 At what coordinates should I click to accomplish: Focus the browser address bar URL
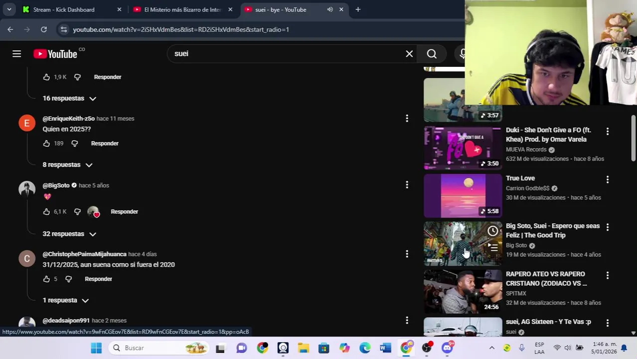pyautogui.click(x=181, y=29)
